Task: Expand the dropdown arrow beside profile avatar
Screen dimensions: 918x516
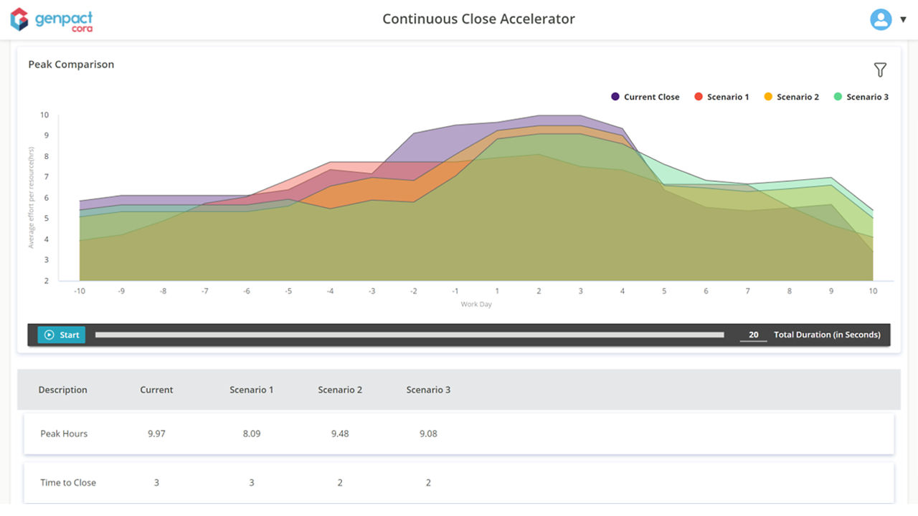Action: click(903, 20)
